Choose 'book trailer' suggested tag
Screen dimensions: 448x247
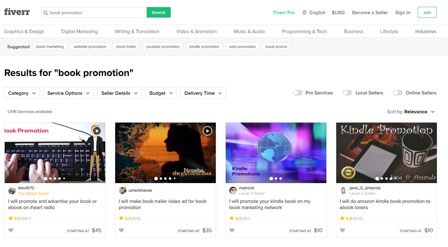click(126, 47)
